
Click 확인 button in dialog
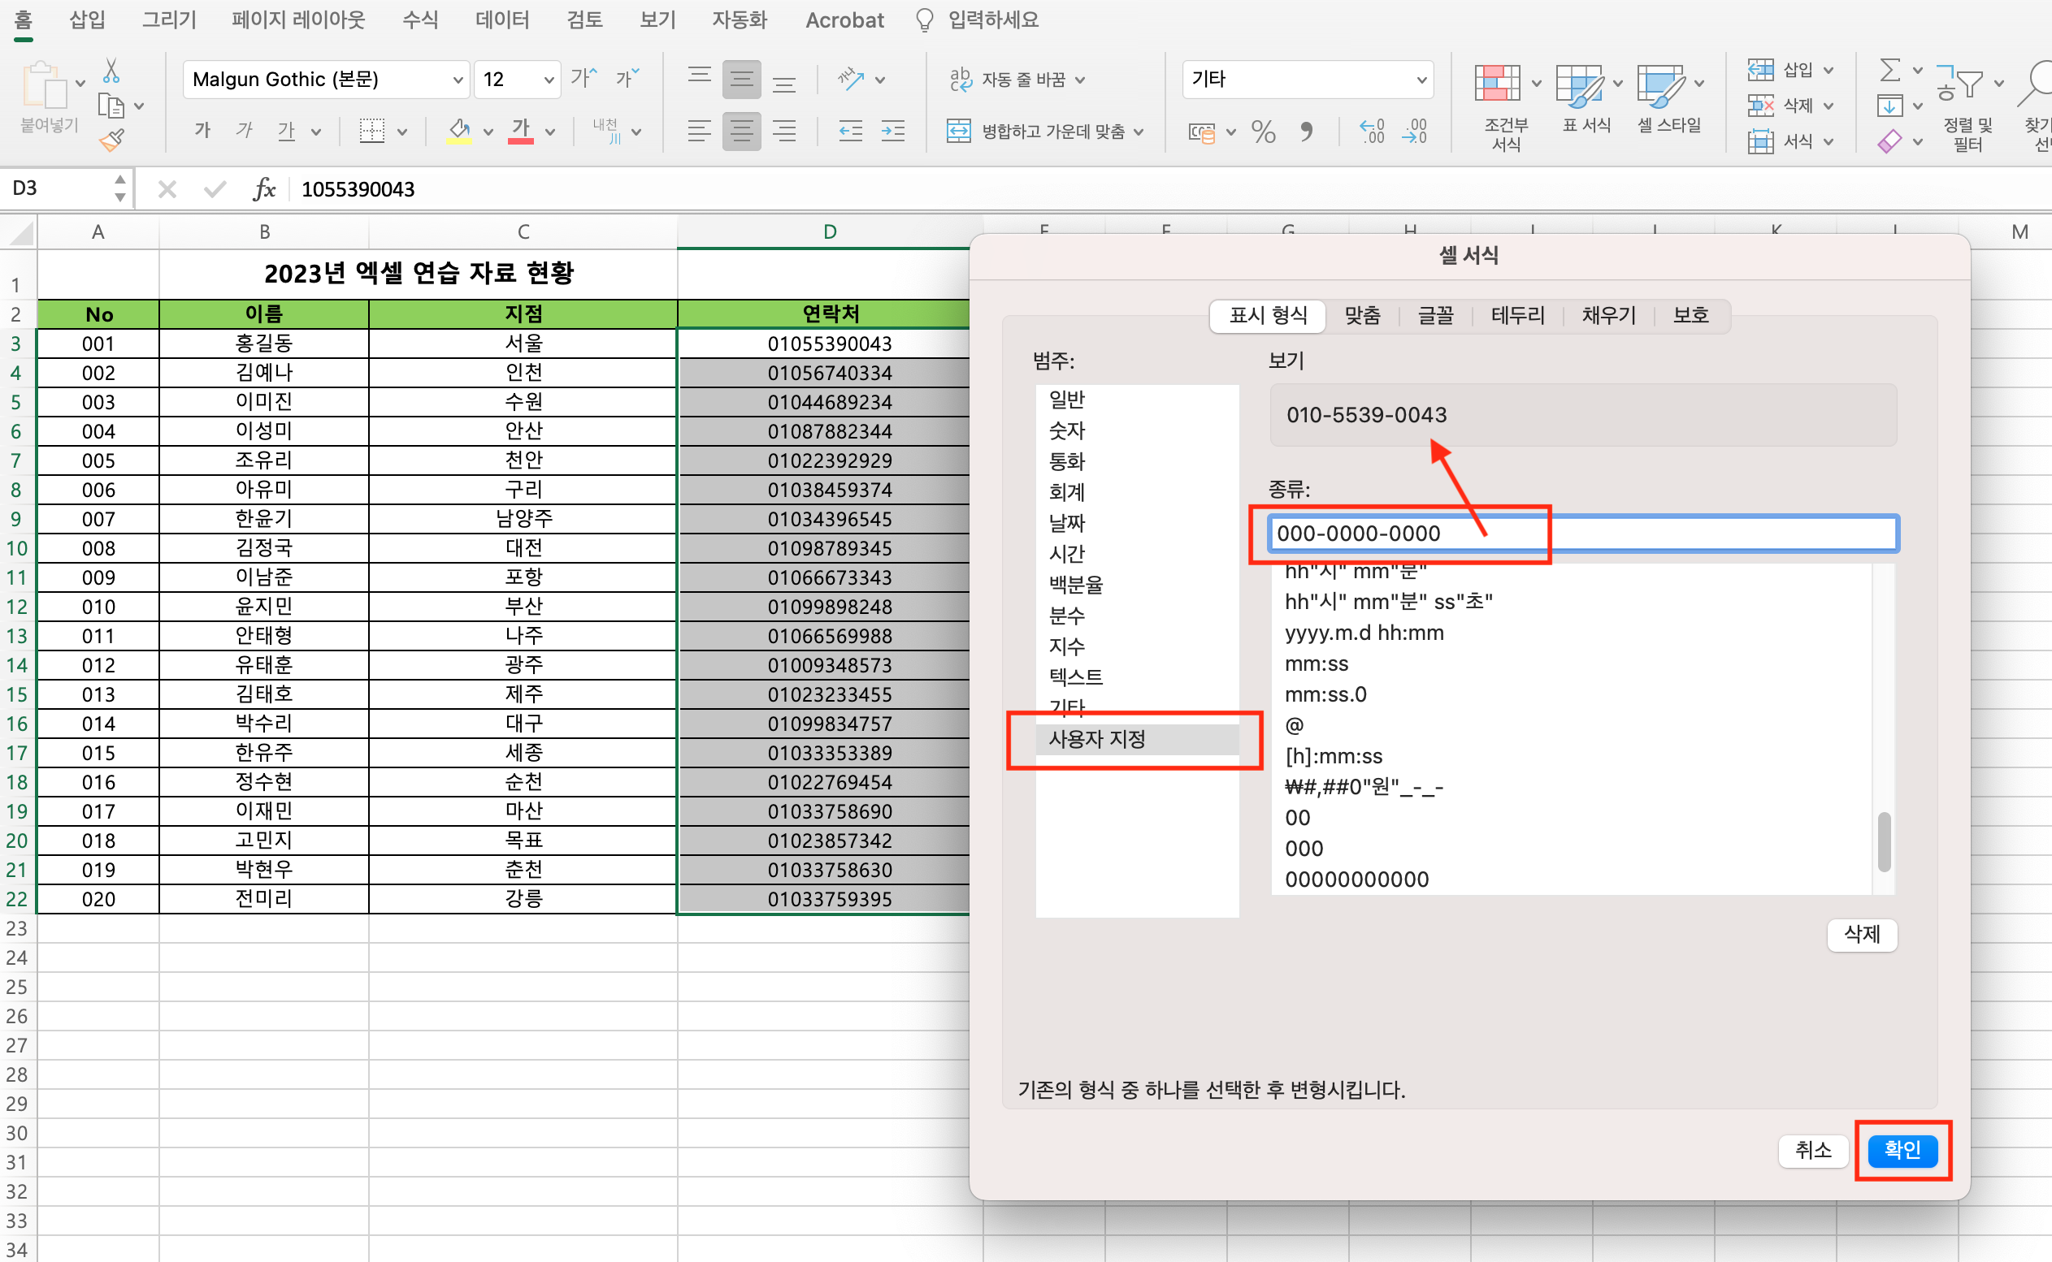[1902, 1150]
